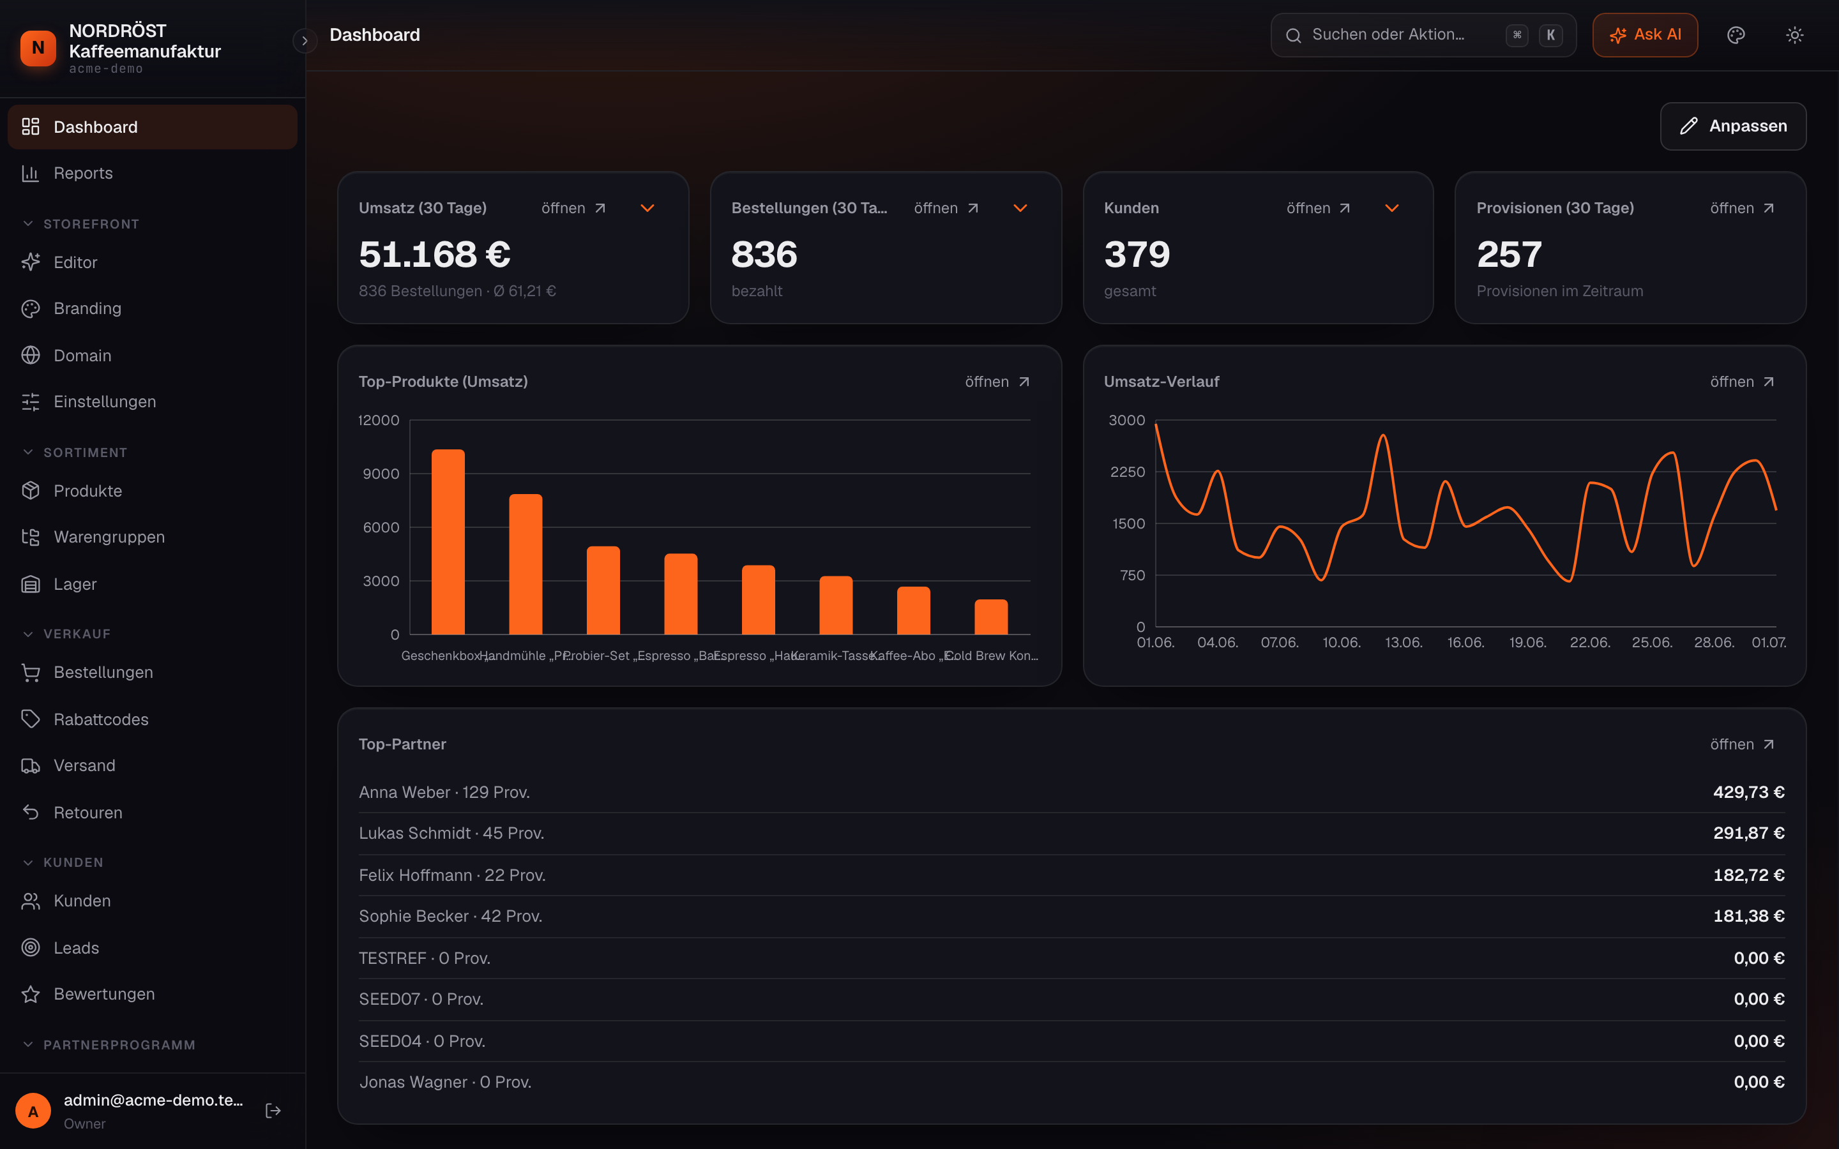1839x1149 pixels.
Task: Click the Bestellungen cart icon
Action: [31, 673]
